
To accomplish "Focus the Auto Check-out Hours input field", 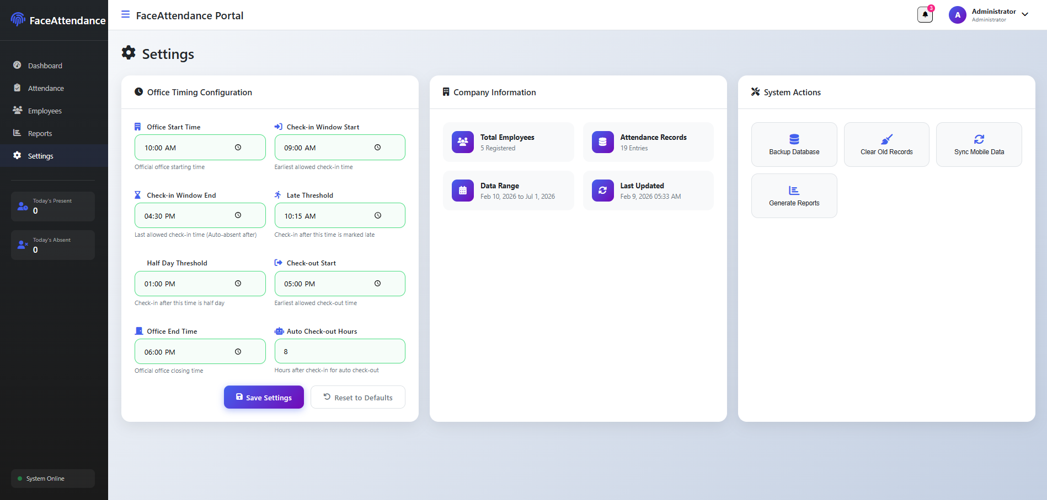I will pos(340,351).
